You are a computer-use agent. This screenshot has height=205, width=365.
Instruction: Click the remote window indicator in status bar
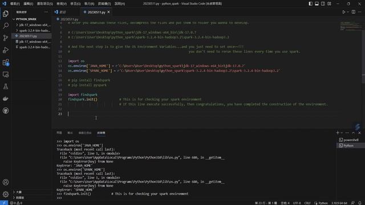(x=4, y=203)
